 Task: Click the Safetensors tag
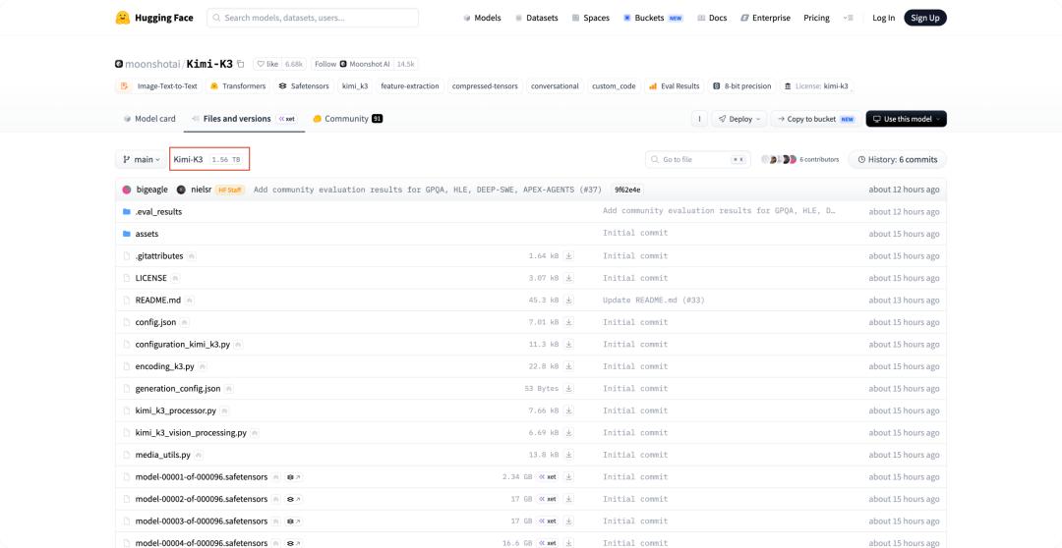pyautogui.click(x=304, y=85)
